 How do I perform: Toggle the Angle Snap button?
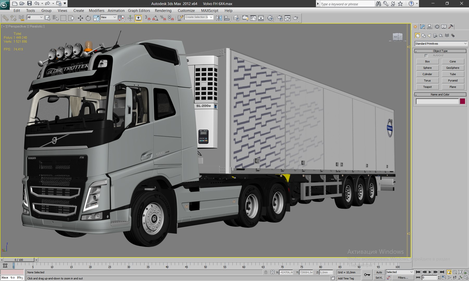155,18
